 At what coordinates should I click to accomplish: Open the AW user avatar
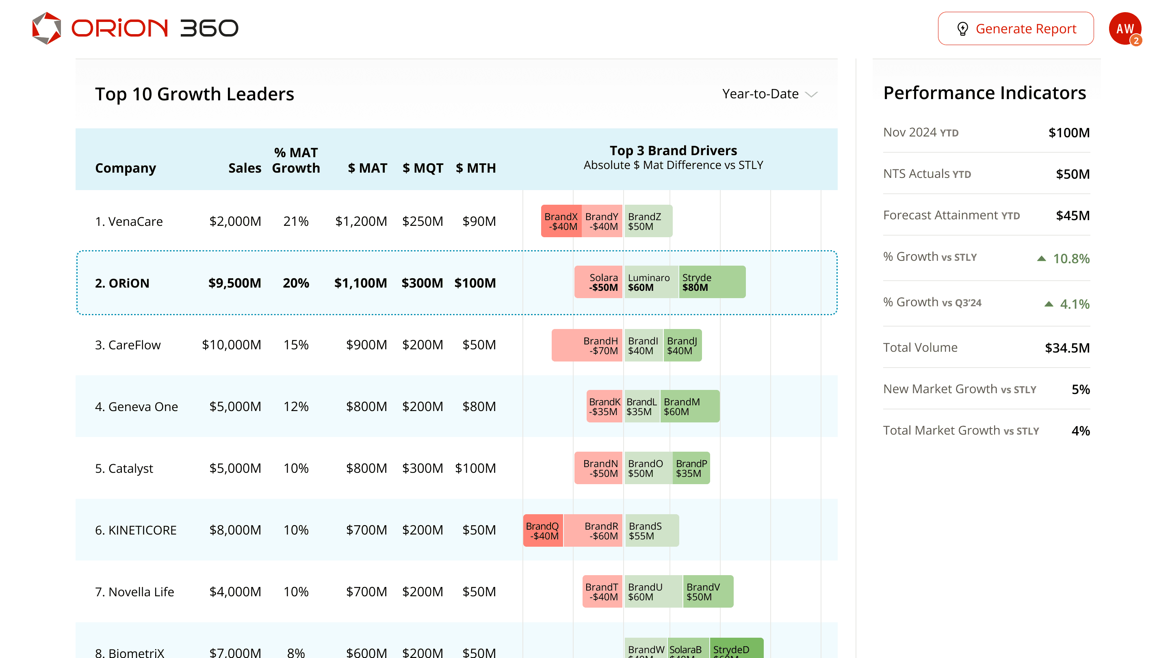point(1124,27)
